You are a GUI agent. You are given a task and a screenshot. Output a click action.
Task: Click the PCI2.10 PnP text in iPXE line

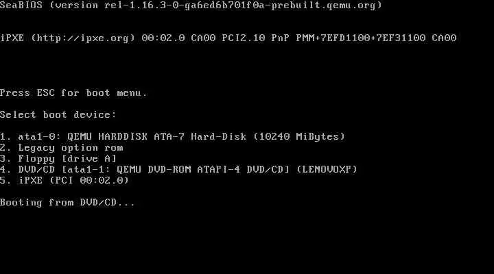point(256,38)
